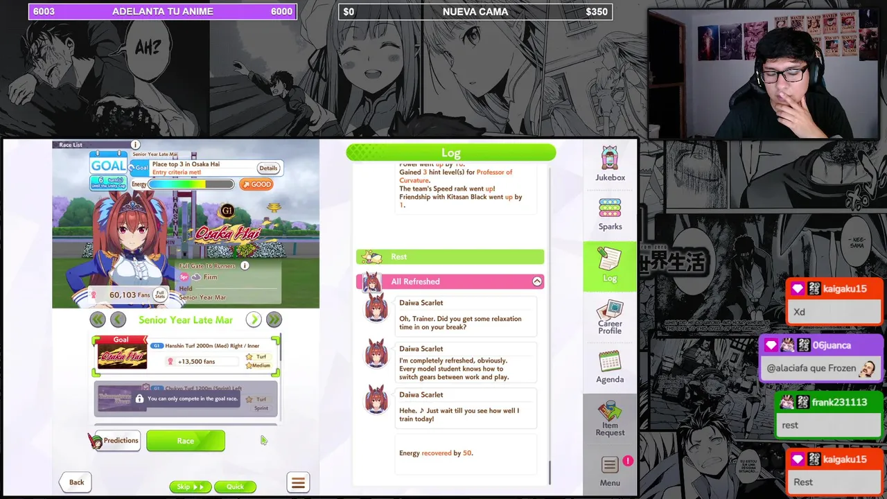Image resolution: width=887 pixels, height=499 pixels.
Task: Toggle the Skip fast-forward button
Action: 190,487
